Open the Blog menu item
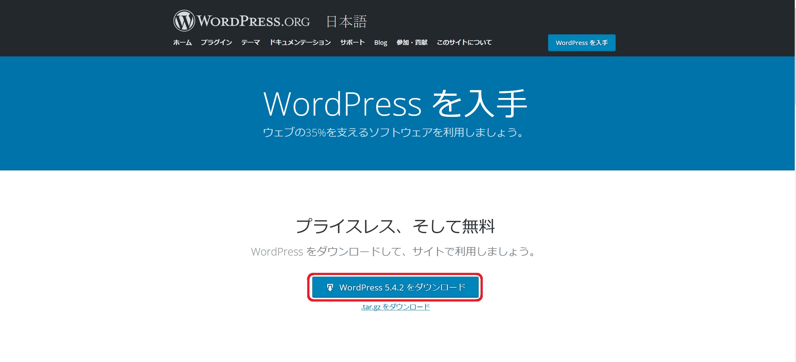 (x=381, y=43)
